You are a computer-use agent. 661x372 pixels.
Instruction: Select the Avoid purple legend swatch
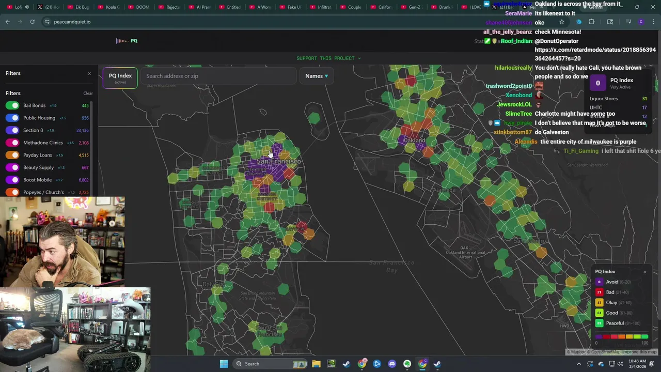coord(599,282)
